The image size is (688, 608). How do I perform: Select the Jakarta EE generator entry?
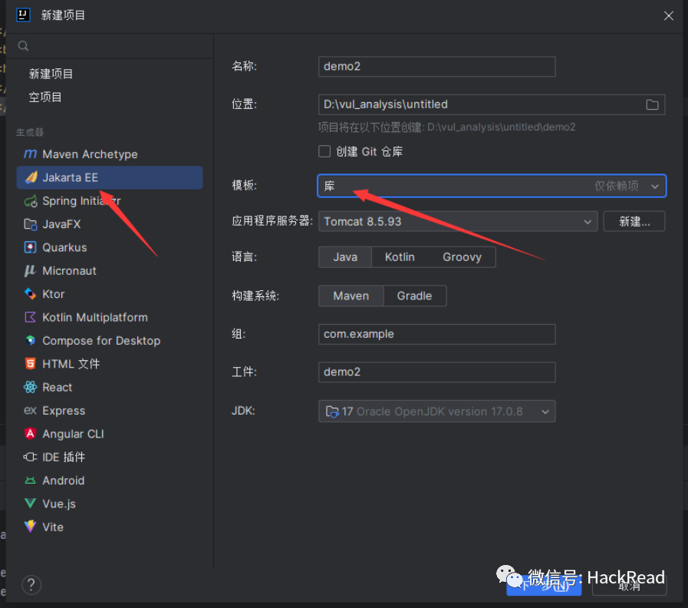(x=110, y=177)
